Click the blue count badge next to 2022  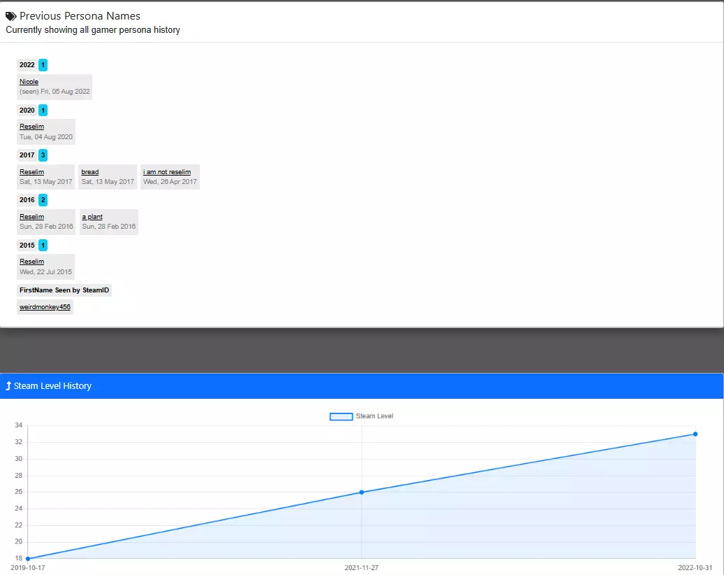click(43, 65)
